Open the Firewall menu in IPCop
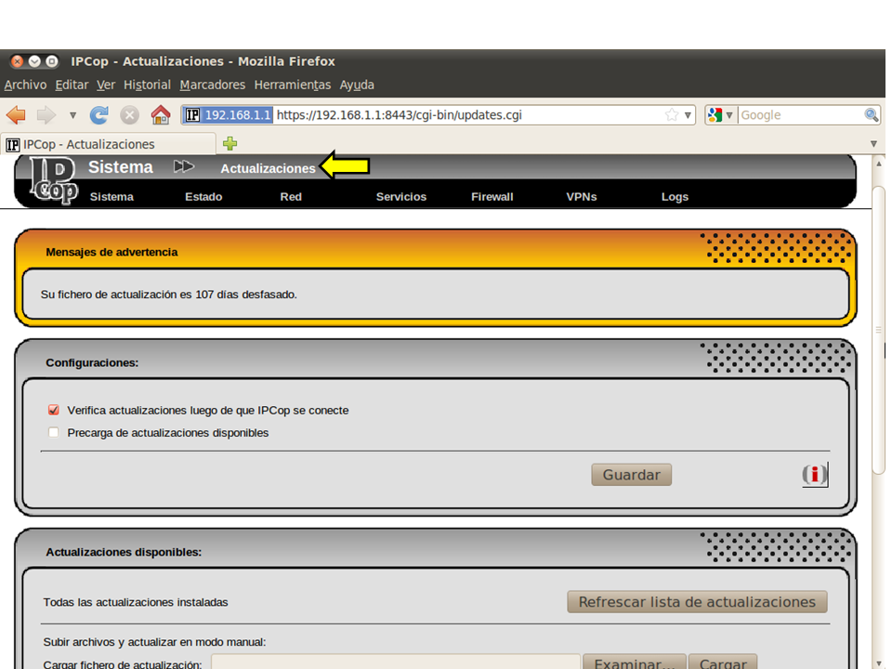 (492, 197)
